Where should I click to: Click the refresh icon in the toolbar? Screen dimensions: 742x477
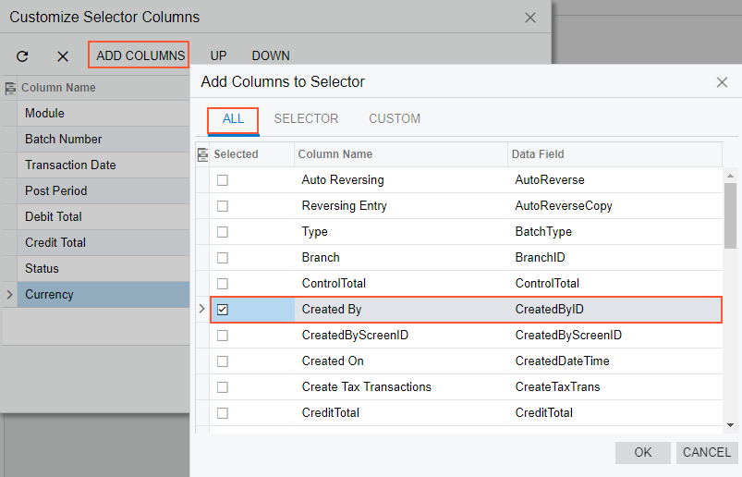[x=22, y=56]
